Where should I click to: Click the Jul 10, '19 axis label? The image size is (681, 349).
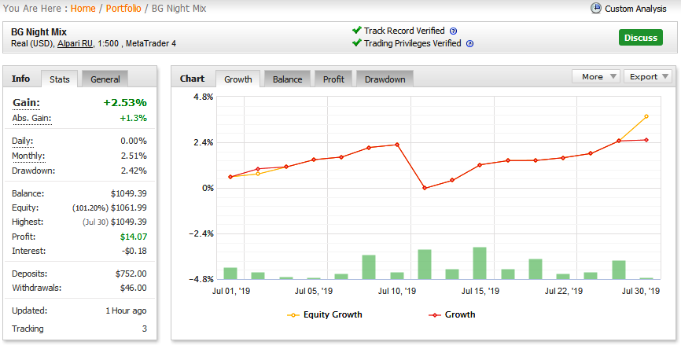(x=397, y=291)
